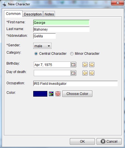Click the Birthday field showing Apr 7, 1975
Viewport: 125px width, 148px height.
[52, 65]
